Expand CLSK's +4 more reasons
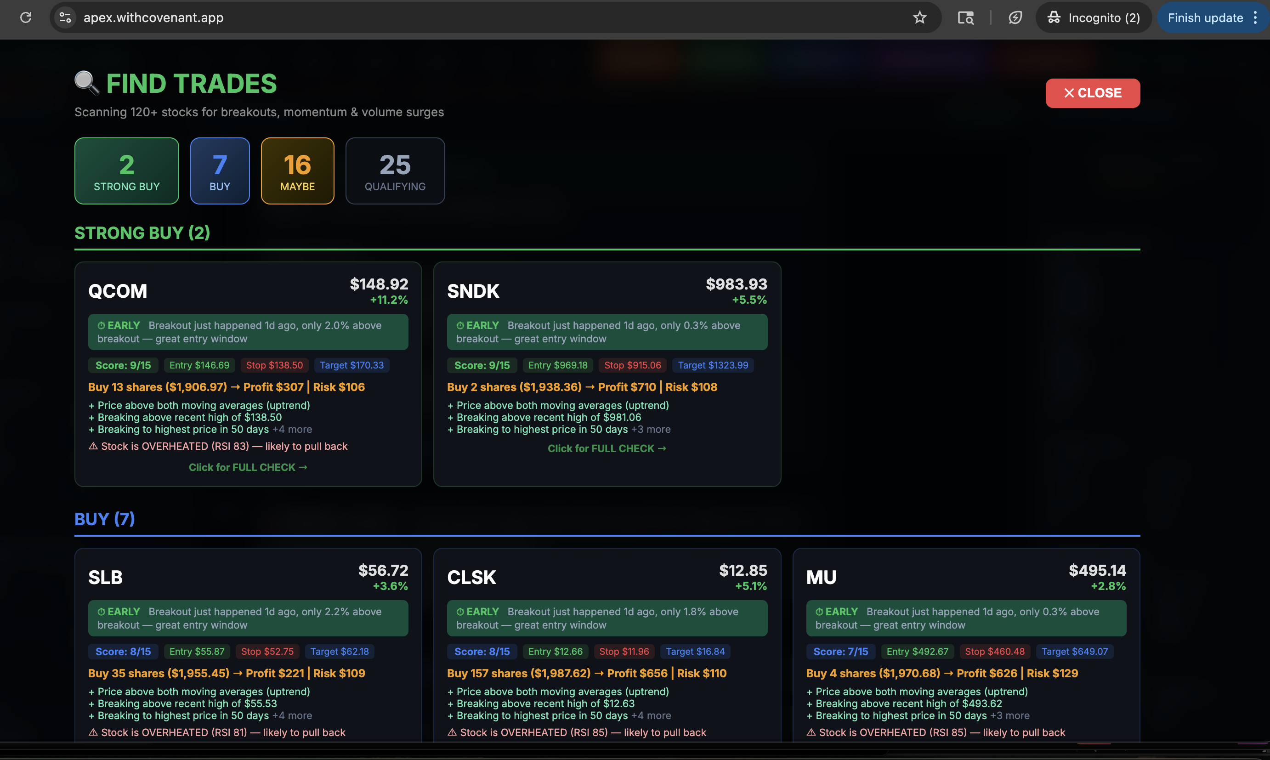Image resolution: width=1270 pixels, height=760 pixels. [x=651, y=715]
